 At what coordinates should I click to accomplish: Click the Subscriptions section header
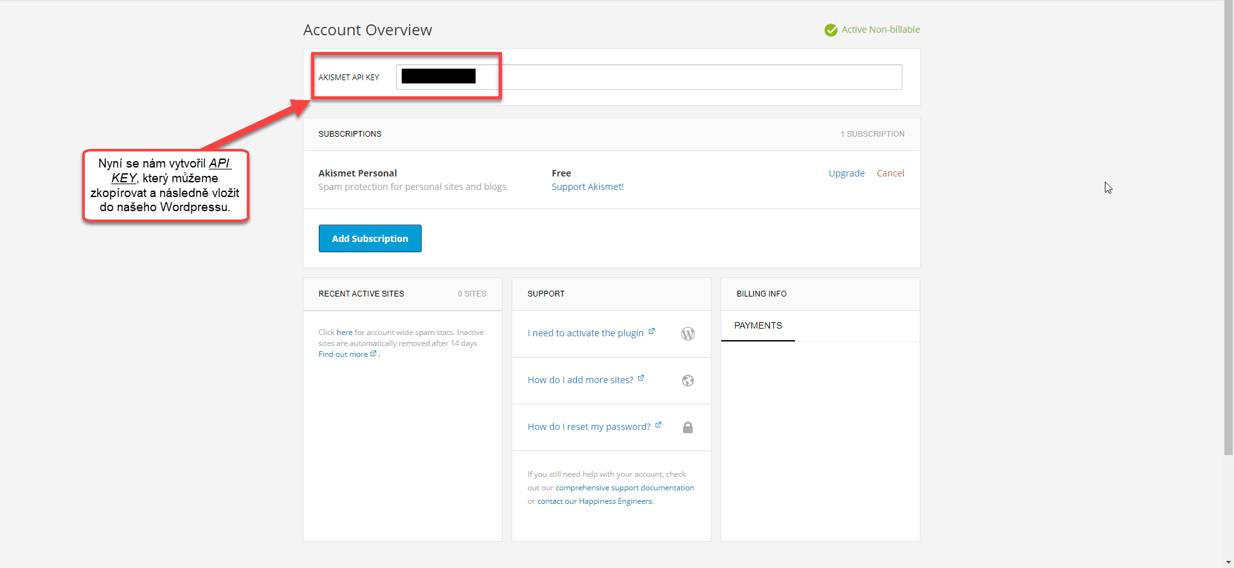pos(350,134)
